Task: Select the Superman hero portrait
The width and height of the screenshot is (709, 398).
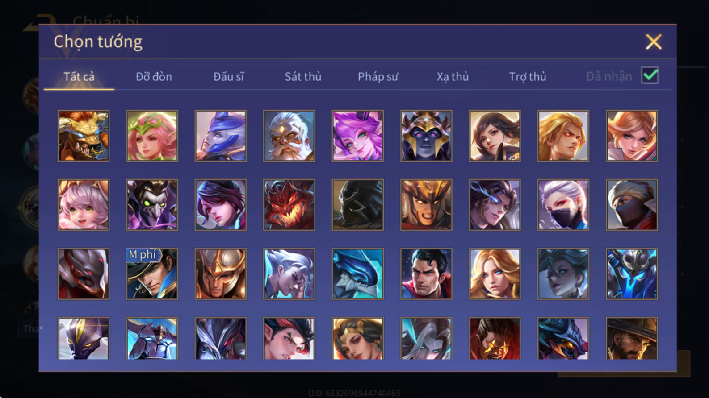Action: click(x=426, y=274)
